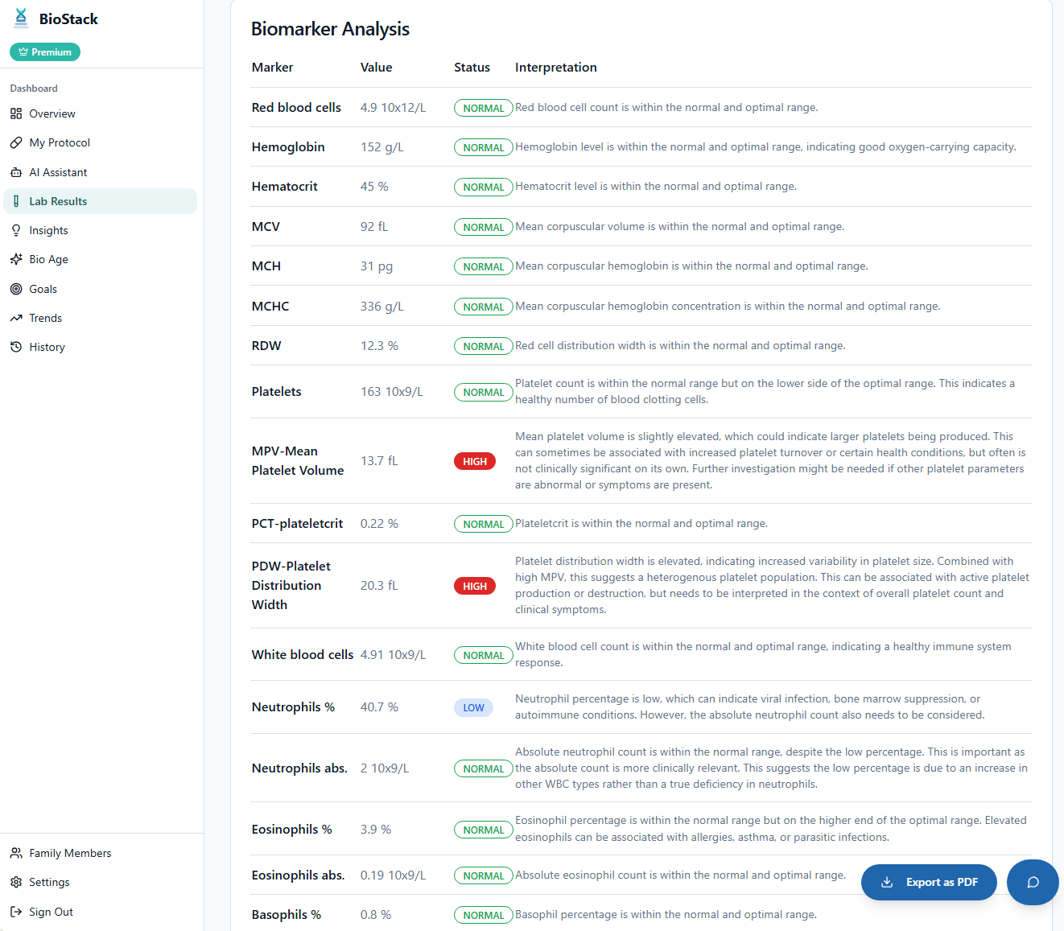The image size is (1064, 931).
Task: Sign out of BioStack
Action: [50, 911]
